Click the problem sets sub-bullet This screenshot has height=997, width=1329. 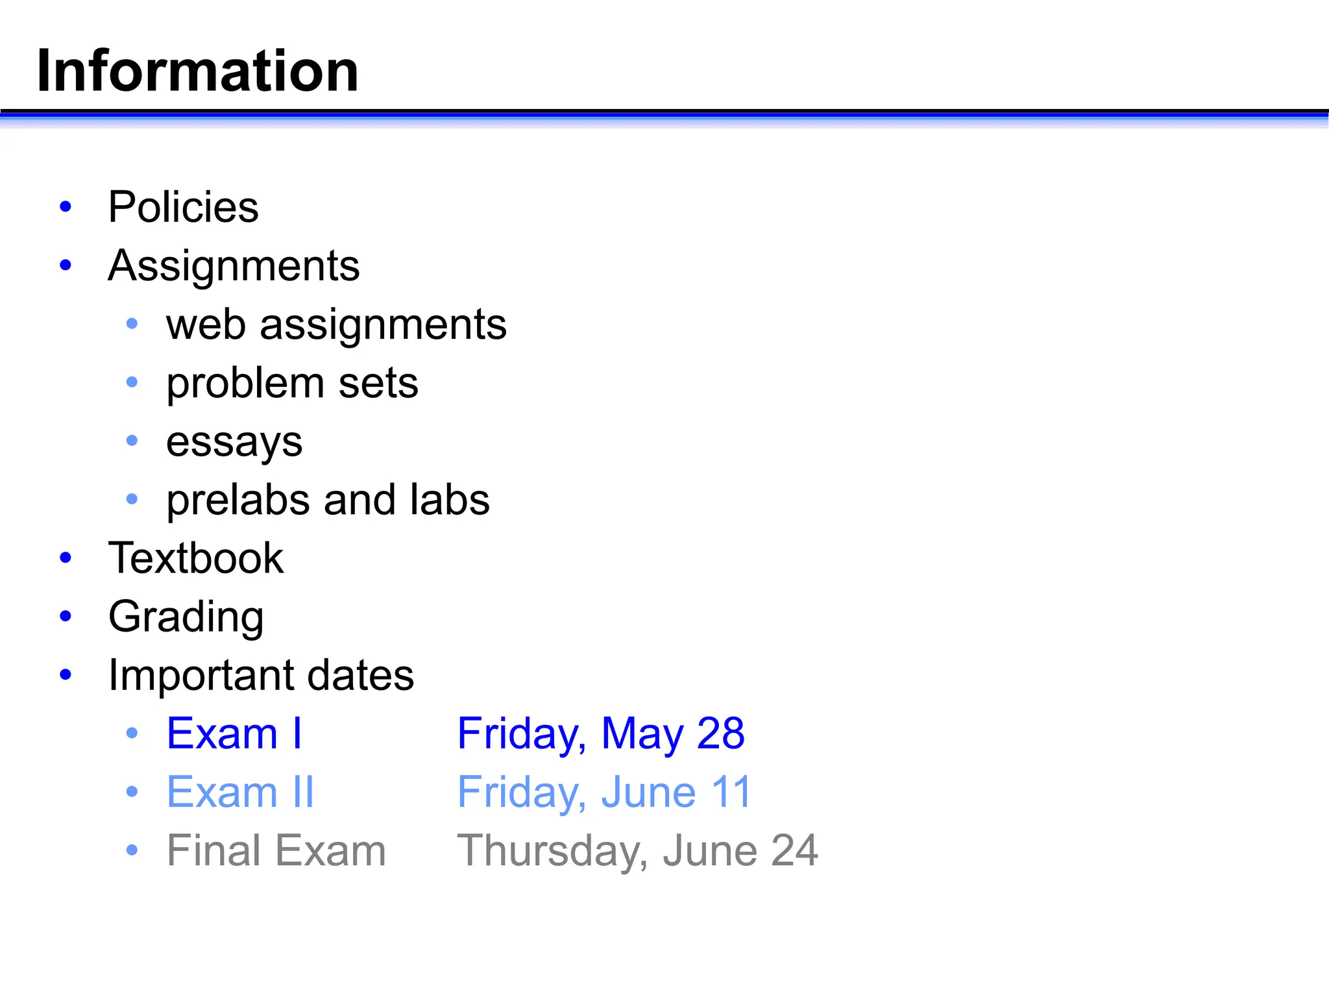292,384
